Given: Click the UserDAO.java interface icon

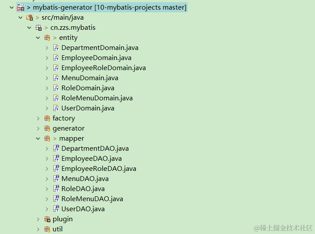Looking at the screenshot, I should [56, 209].
